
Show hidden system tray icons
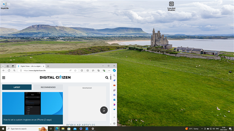tap(202, 129)
